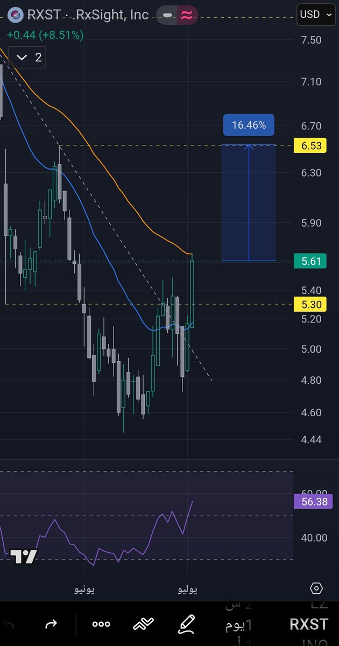Tap the 5.90 price axis value

[311, 223]
